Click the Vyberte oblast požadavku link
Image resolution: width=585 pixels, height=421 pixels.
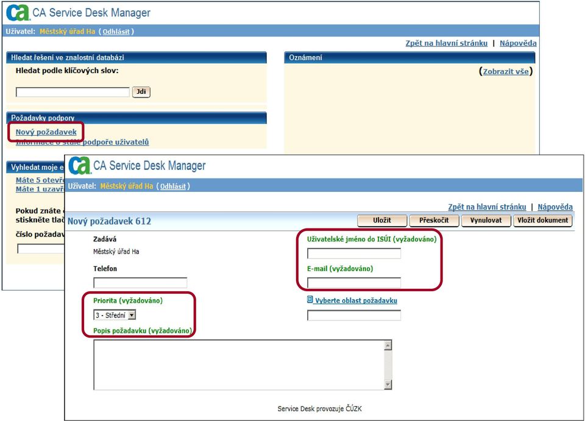[x=356, y=300]
